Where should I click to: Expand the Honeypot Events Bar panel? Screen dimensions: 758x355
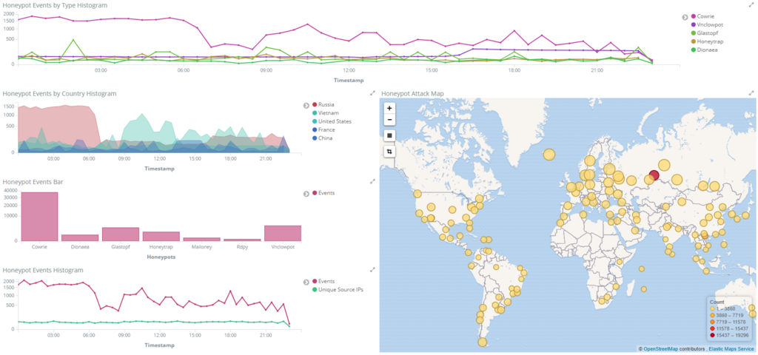[372, 181]
